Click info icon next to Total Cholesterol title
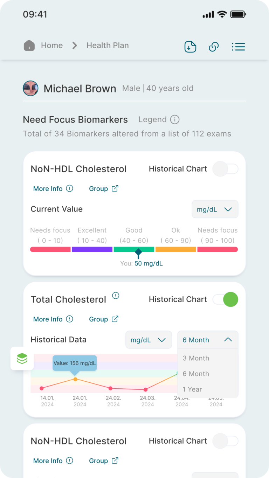 [116, 296]
